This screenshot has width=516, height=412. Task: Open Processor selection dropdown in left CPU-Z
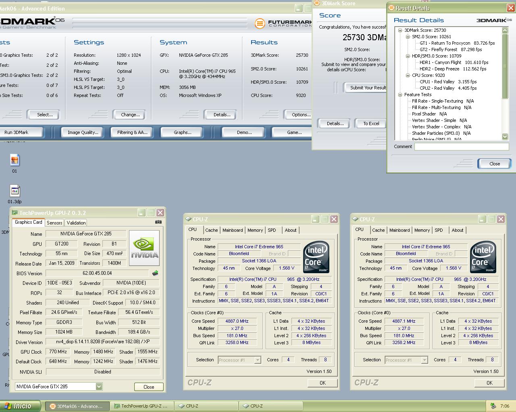tap(257, 360)
